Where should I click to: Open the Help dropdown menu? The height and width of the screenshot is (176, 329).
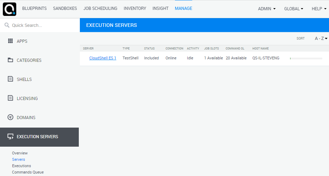tap(319, 9)
